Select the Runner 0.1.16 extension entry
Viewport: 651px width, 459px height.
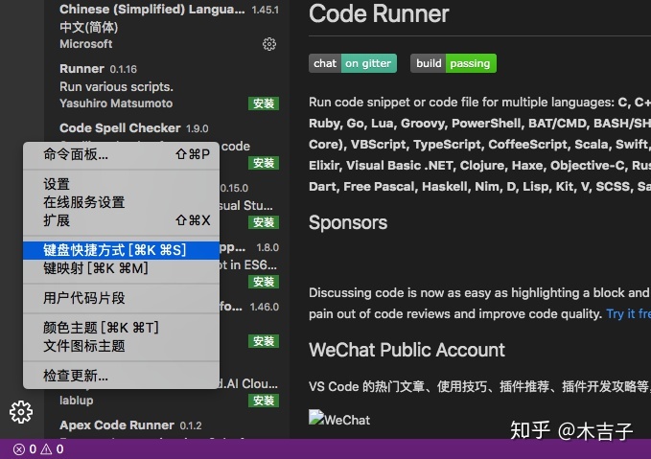(169, 86)
